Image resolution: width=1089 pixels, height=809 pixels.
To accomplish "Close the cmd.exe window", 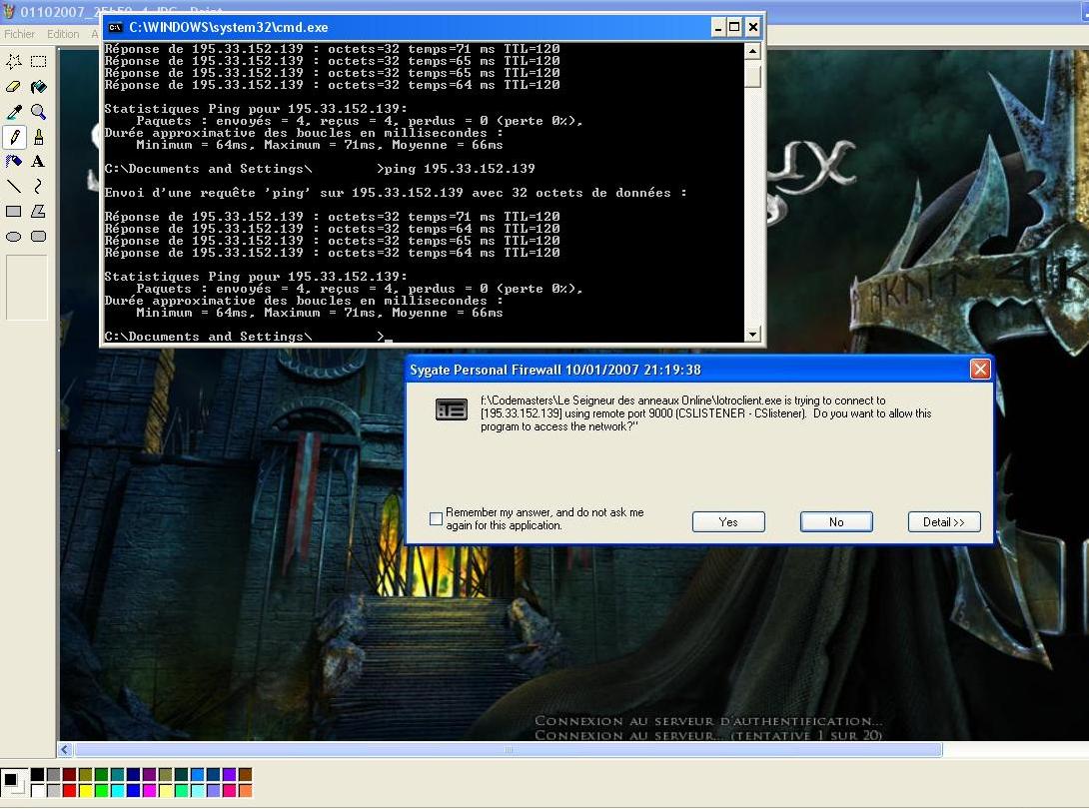I will click(x=753, y=28).
